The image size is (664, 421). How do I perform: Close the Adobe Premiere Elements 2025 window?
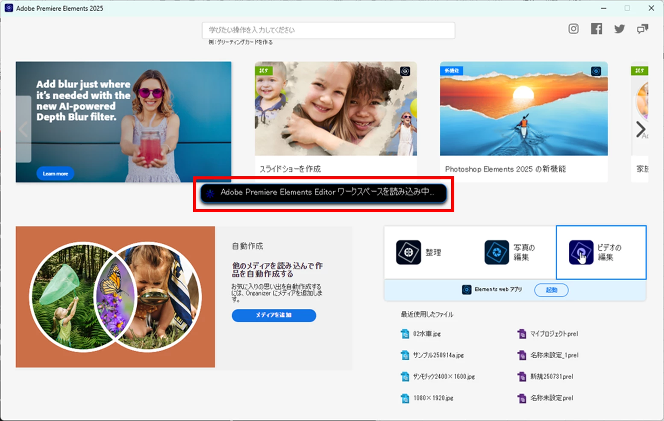coord(651,8)
